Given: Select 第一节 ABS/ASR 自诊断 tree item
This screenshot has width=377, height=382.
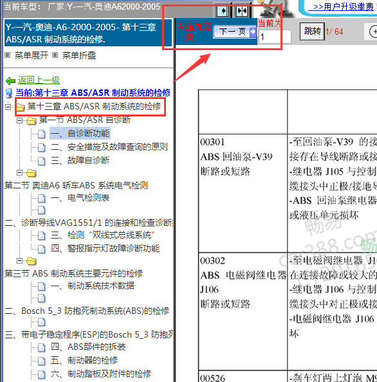Looking at the screenshot, I should [85, 120].
